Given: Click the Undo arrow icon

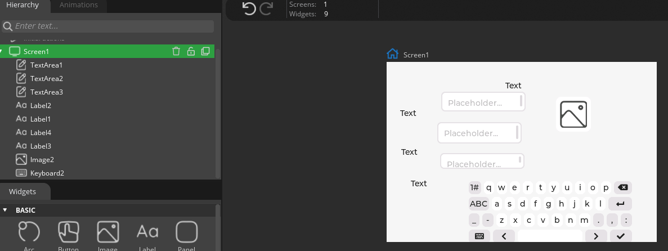Looking at the screenshot, I should (249, 8).
